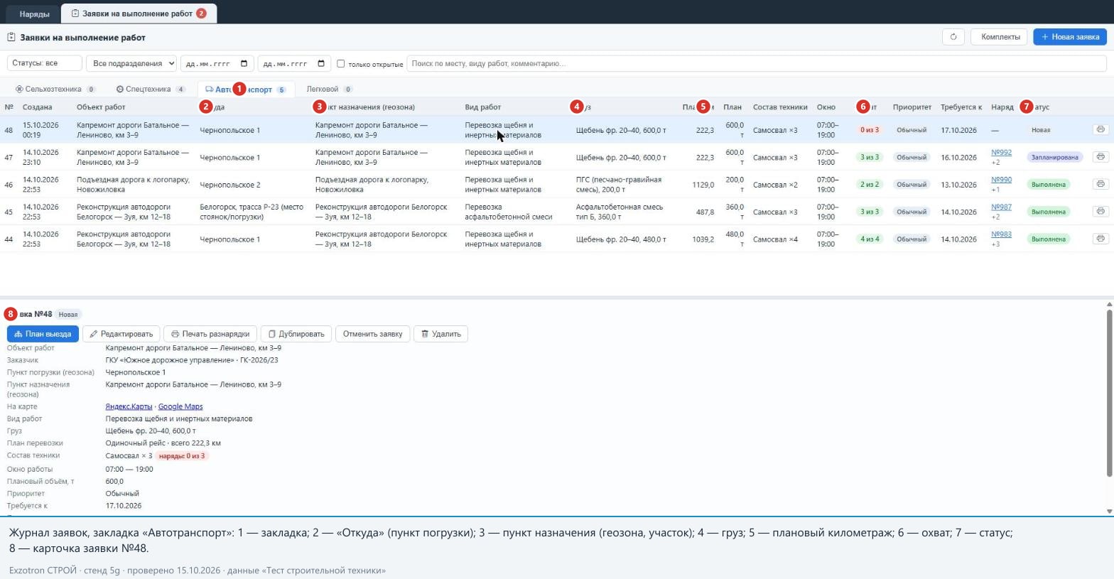
Task: Click the print icon in row 45
Action: coord(1101,211)
